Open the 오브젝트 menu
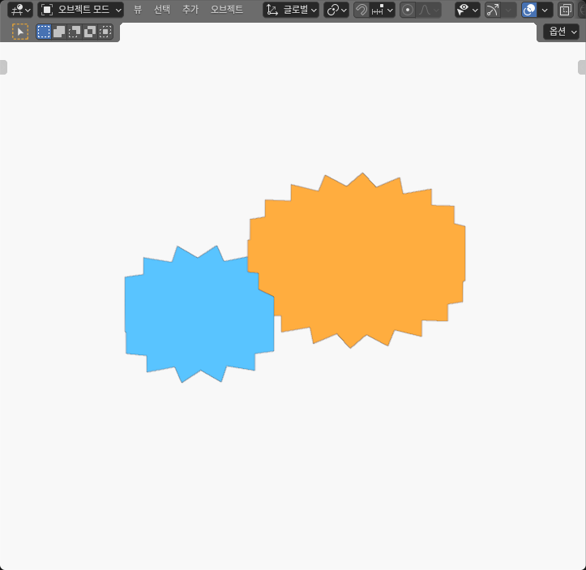 (x=226, y=10)
